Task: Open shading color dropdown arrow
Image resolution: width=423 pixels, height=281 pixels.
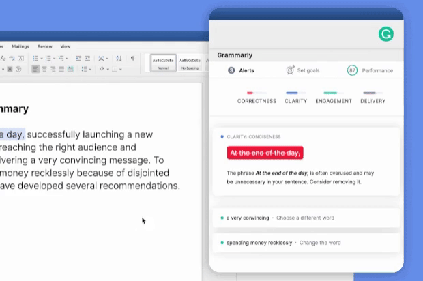Action: point(108,70)
